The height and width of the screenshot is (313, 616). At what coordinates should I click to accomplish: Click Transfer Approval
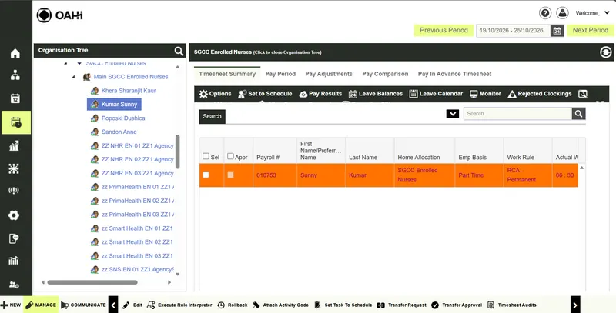[x=457, y=305]
